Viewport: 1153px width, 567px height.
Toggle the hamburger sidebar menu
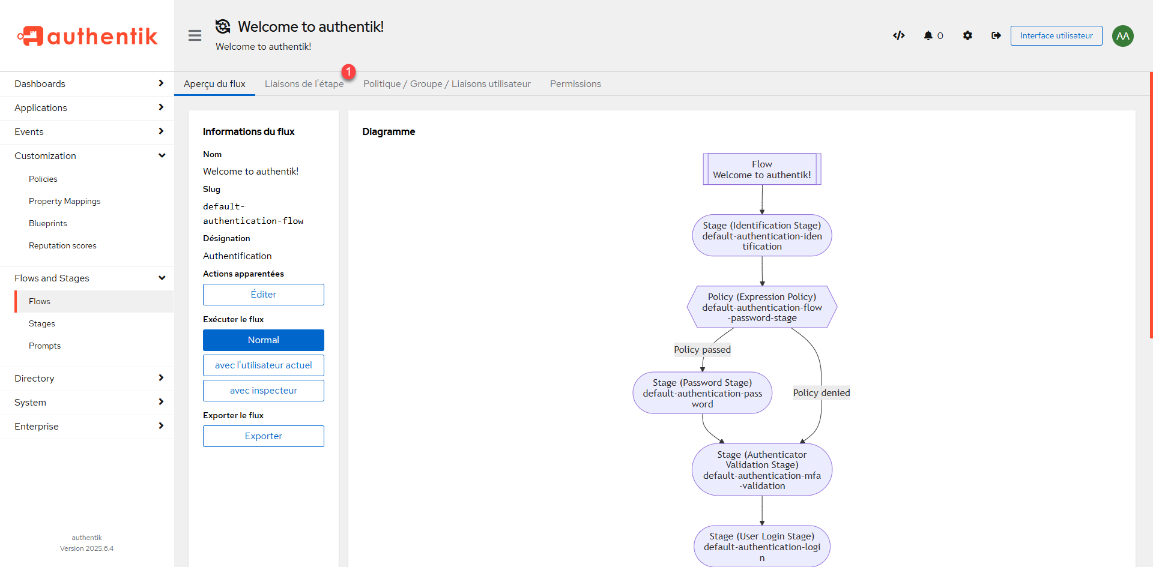[x=195, y=35]
